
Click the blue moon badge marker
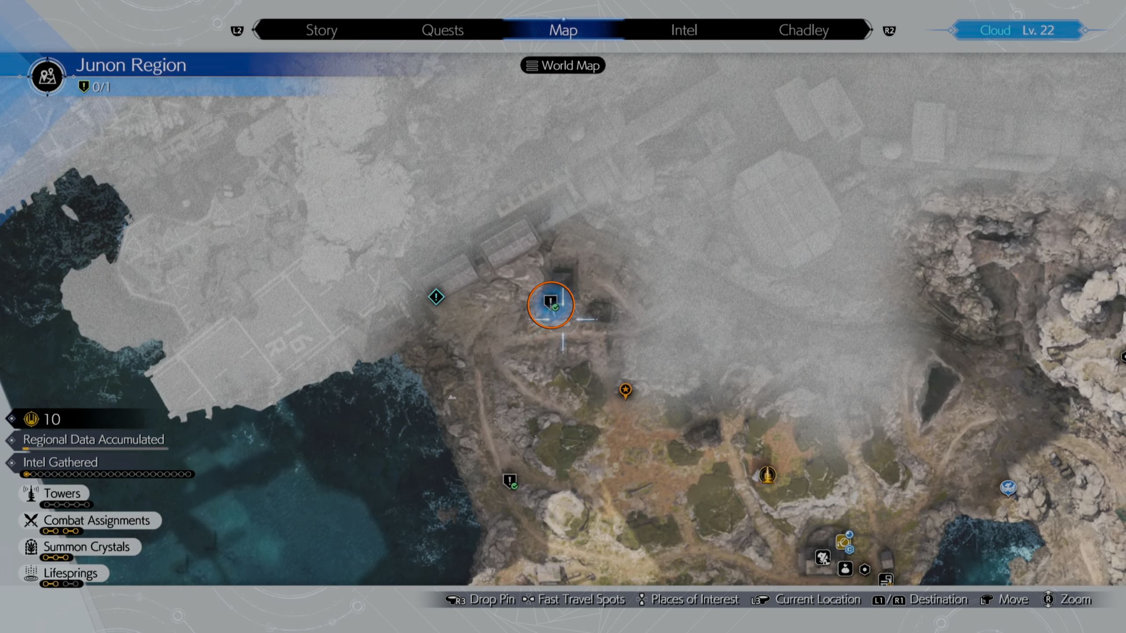pos(849,534)
